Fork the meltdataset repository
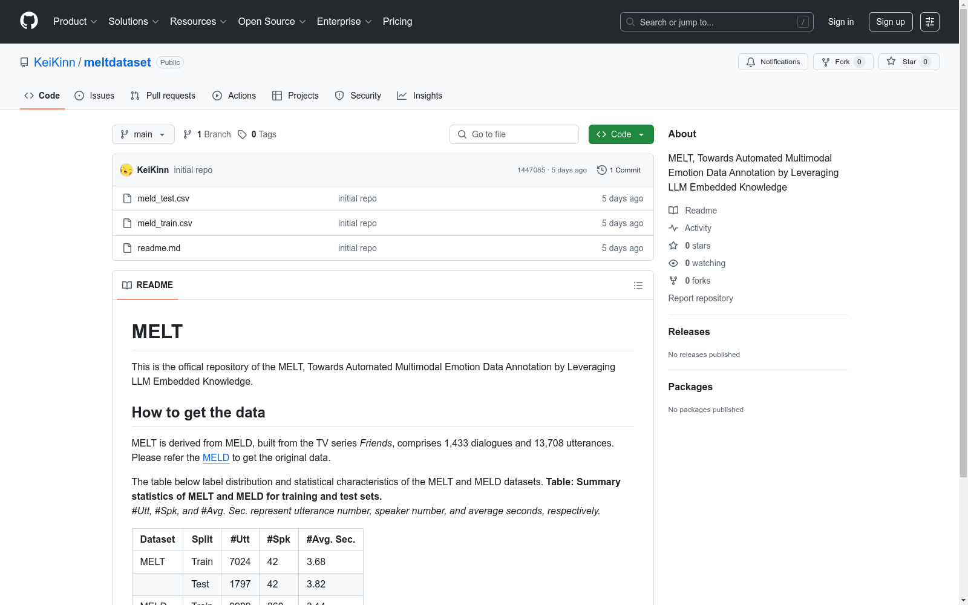Screen dimensions: 968x605 pos(843,62)
